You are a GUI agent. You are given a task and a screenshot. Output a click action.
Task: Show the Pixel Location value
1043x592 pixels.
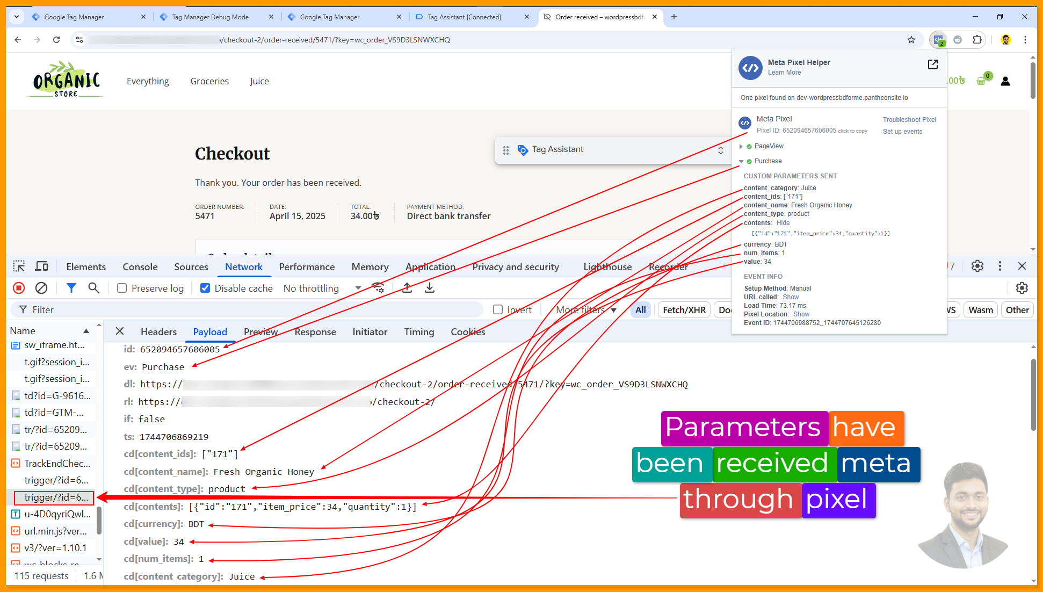[x=801, y=314]
